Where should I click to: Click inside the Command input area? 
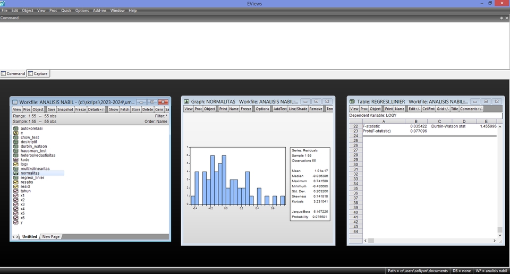[x=254, y=46]
